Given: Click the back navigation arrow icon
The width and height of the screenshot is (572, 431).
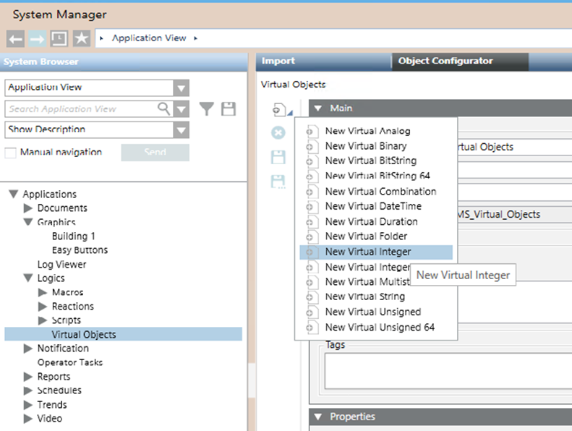Looking at the screenshot, I should (x=16, y=38).
